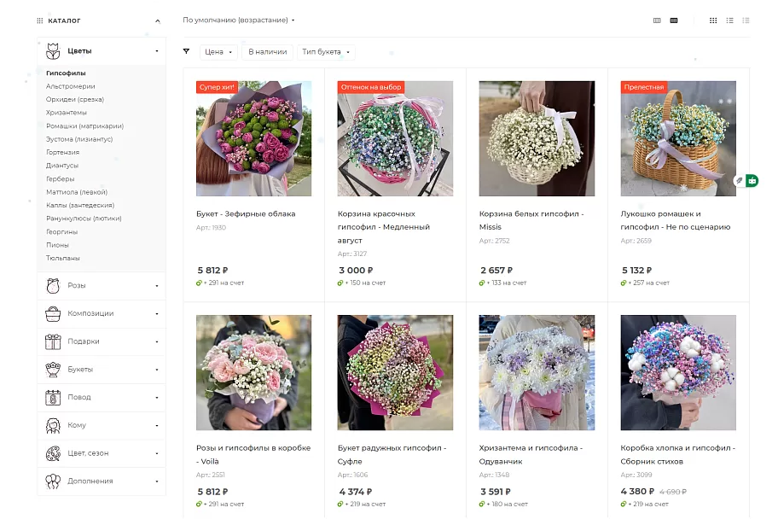The image size is (778, 519).
Task: Open the Хризантемы subcategory
Action: 66,112
